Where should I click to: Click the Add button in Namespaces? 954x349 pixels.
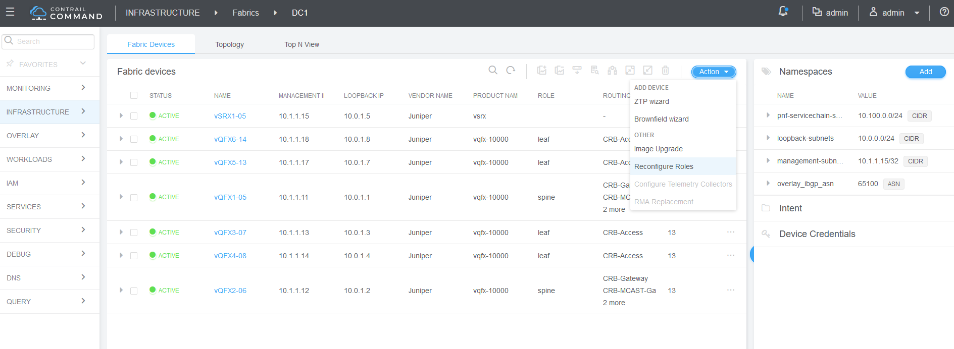pyautogui.click(x=925, y=72)
